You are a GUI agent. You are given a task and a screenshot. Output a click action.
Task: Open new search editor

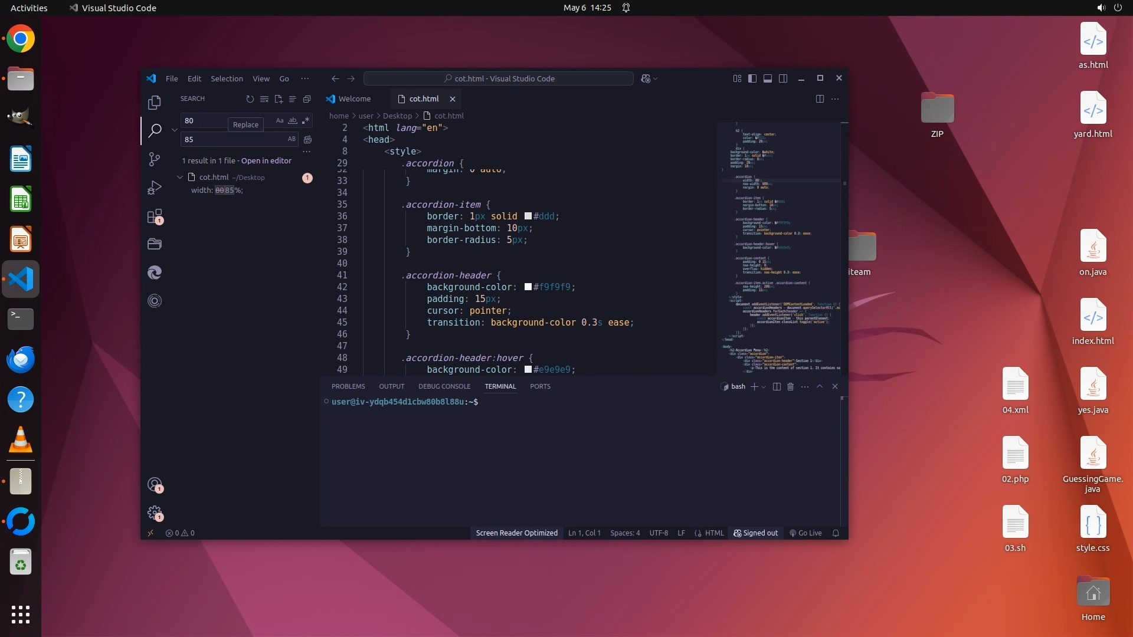click(x=279, y=99)
